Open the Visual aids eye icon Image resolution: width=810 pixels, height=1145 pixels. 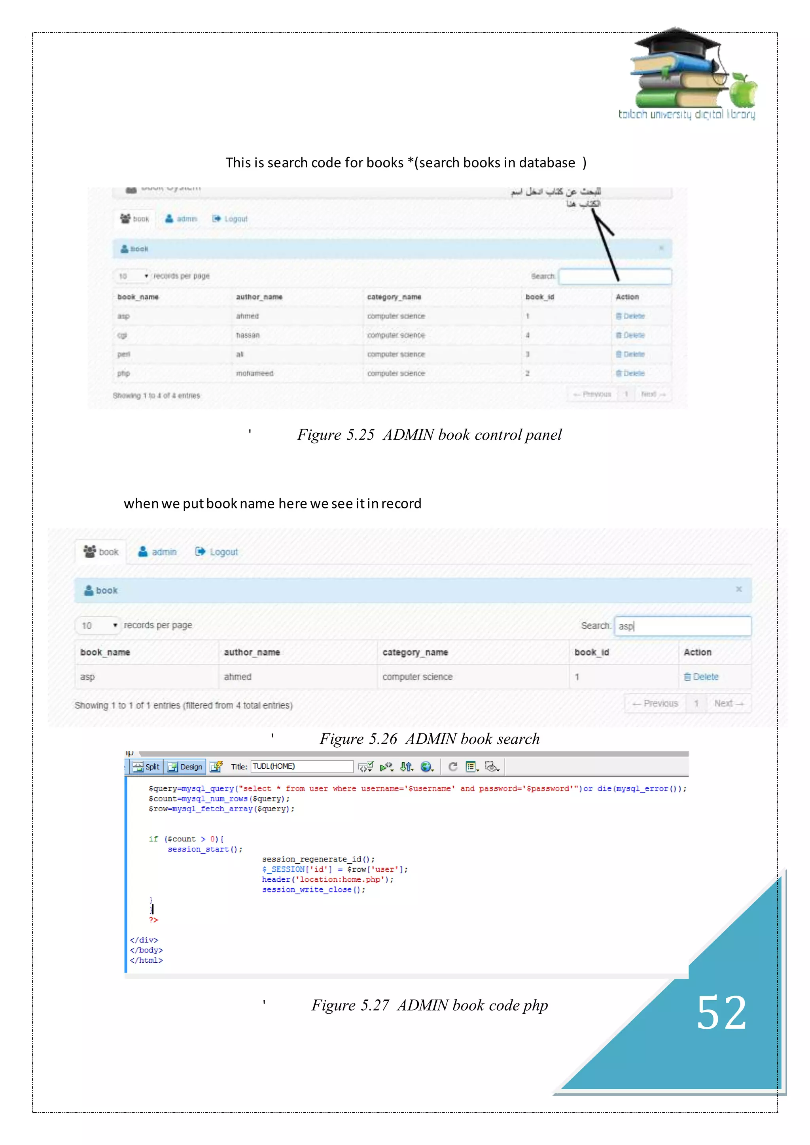coord(492,767)
